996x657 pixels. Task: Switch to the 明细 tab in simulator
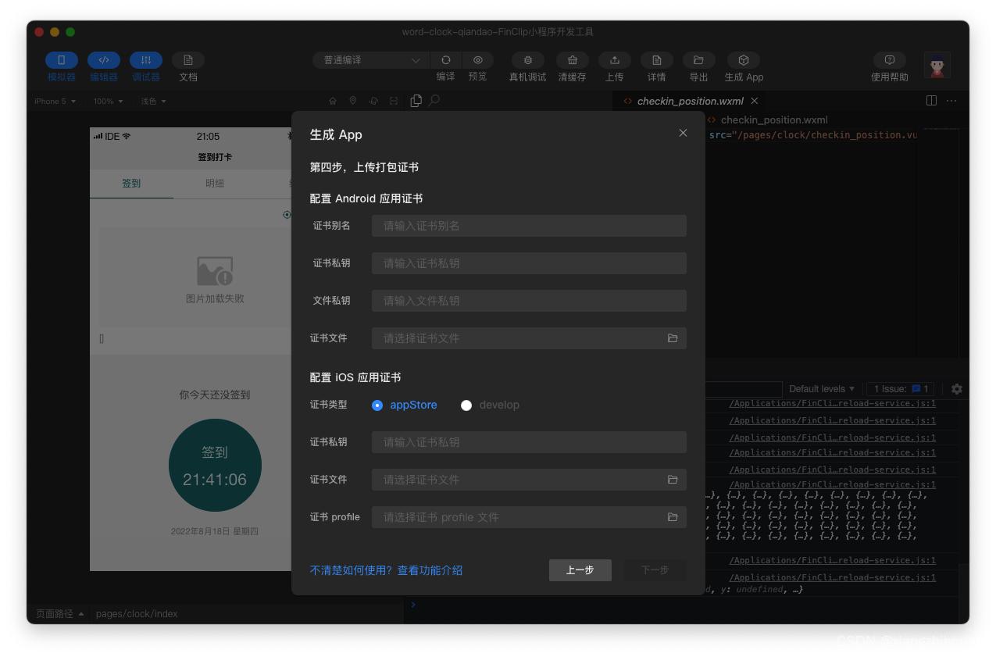click(x=215, y=184)
